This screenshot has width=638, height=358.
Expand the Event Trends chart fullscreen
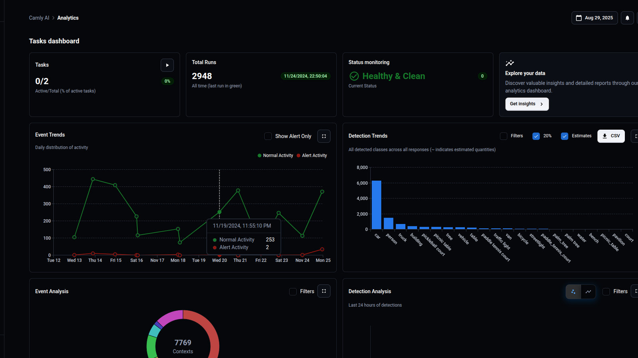point(324,136)
